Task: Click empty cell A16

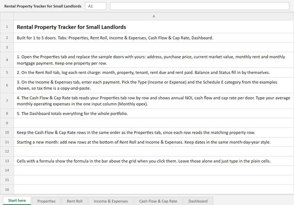Action: [154, 189]
